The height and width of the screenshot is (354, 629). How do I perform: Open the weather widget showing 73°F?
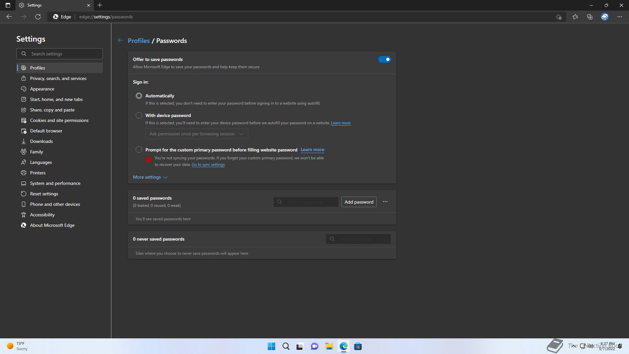17,346
